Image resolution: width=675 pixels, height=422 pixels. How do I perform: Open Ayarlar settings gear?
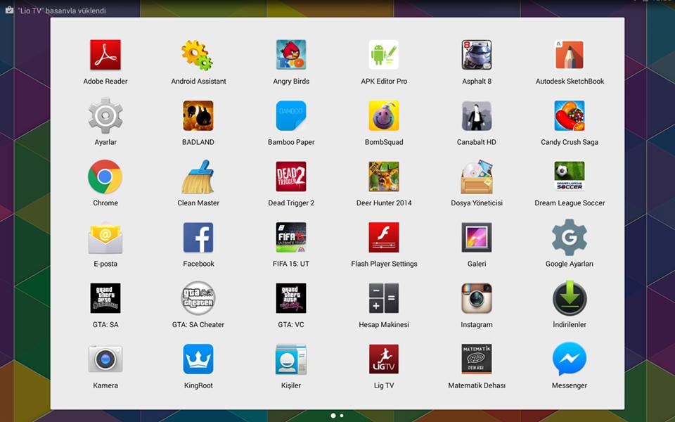click(x=105, y=116)
